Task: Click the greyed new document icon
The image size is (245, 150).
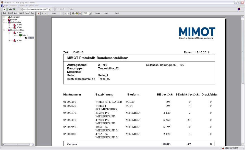Action: (57, 9)
